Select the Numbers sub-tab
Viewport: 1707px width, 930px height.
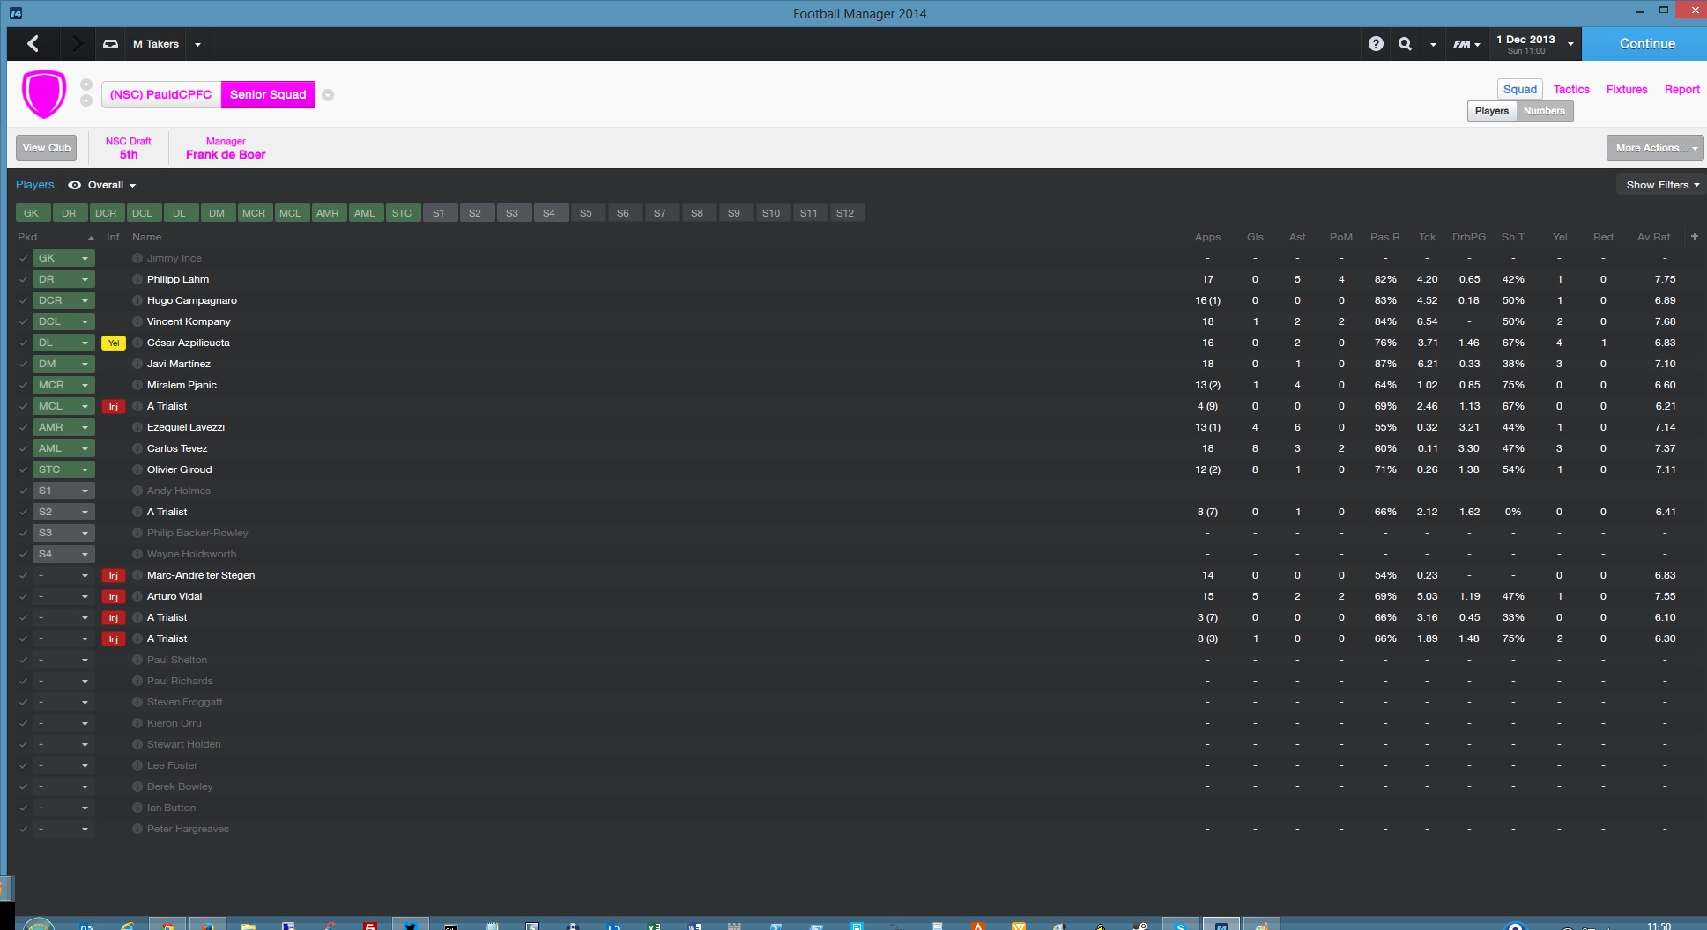(x=1544, y=111)
